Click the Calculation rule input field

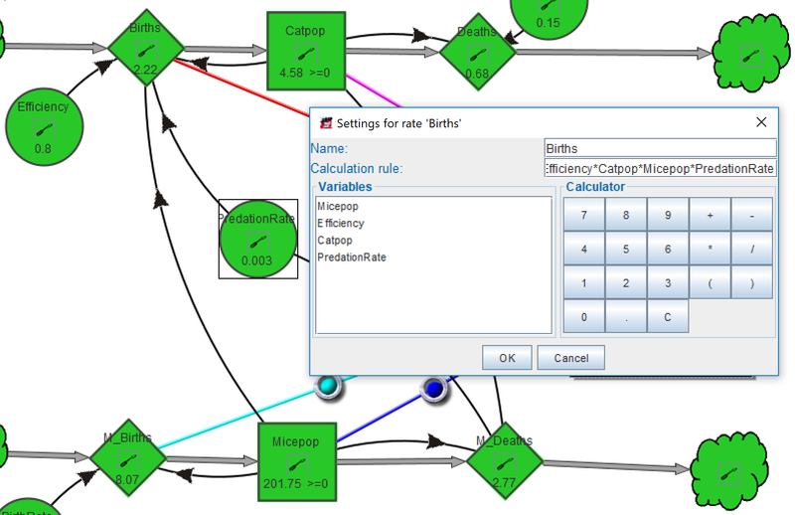point(660,168)
